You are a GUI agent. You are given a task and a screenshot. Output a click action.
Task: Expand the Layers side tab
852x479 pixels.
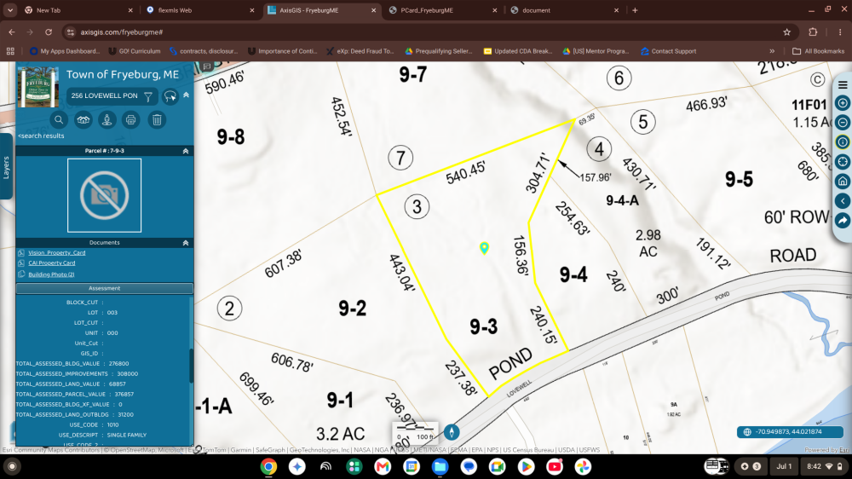[x=6, y=167]
